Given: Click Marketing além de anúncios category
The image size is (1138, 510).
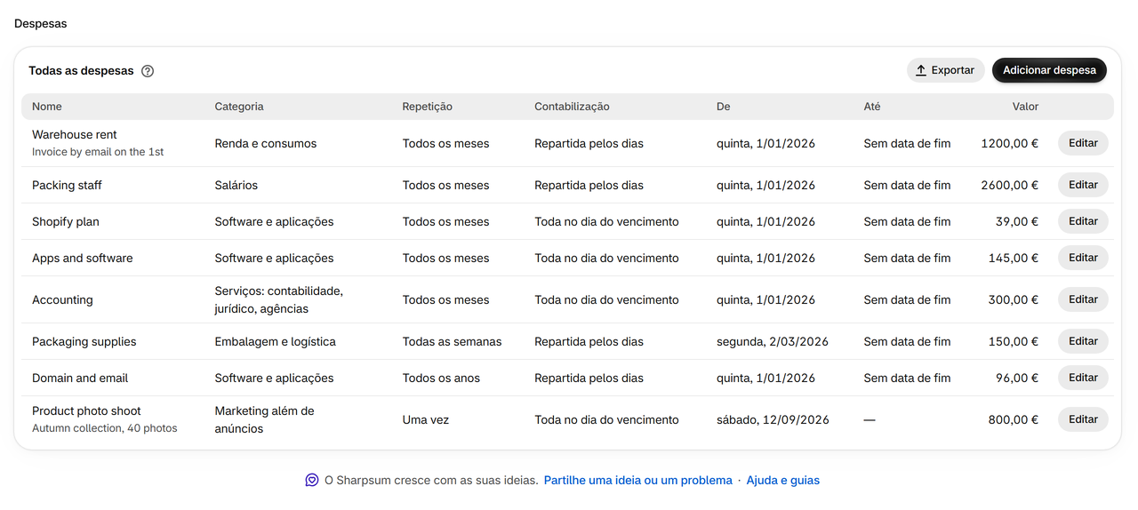Looking at the screenshot, I should (x=265, y=419).
